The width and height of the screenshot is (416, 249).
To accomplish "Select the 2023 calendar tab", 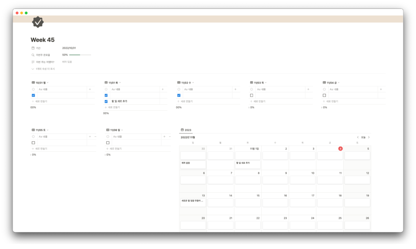I will [186, 130].
